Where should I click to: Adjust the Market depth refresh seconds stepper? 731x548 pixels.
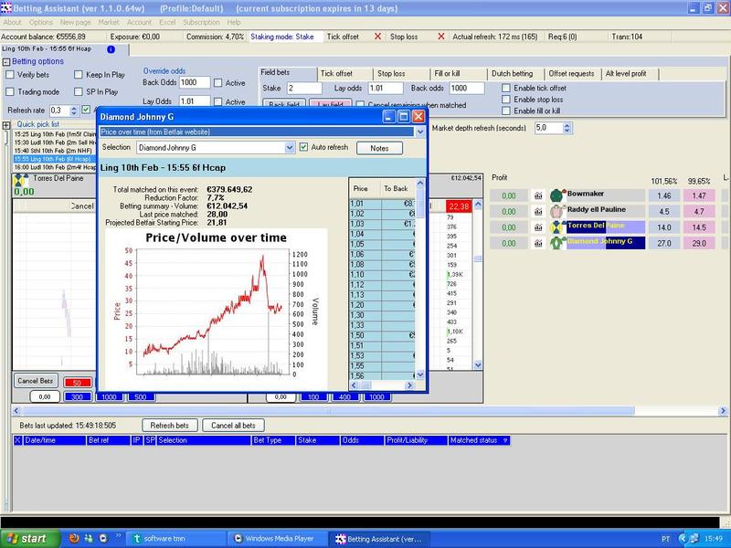tap(567, 128)
